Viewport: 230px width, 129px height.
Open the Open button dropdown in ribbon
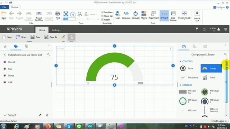pos(4,20)
